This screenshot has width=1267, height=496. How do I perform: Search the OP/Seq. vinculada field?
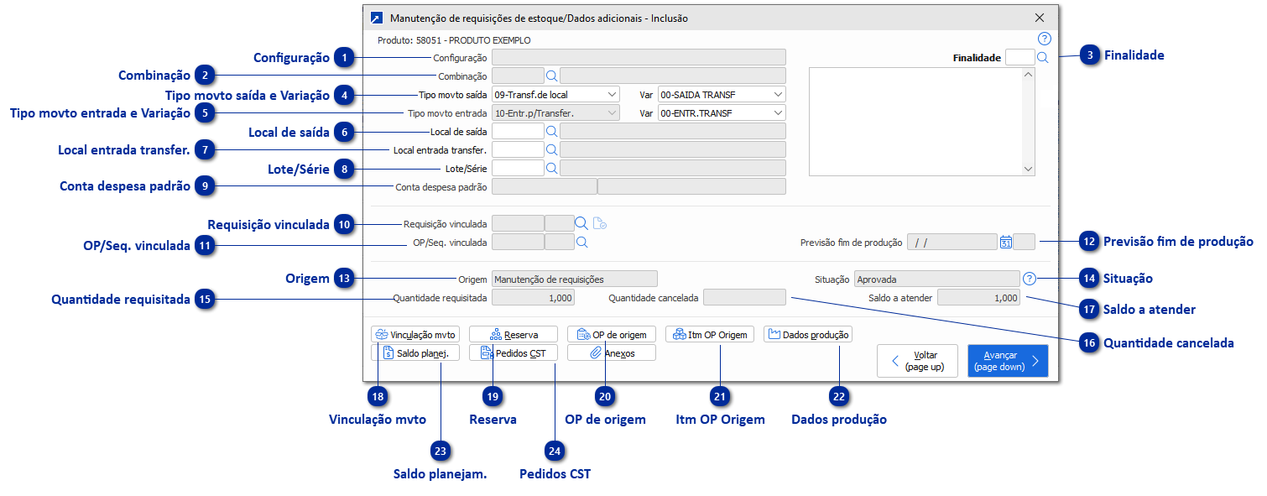click(x=581, y=242)
